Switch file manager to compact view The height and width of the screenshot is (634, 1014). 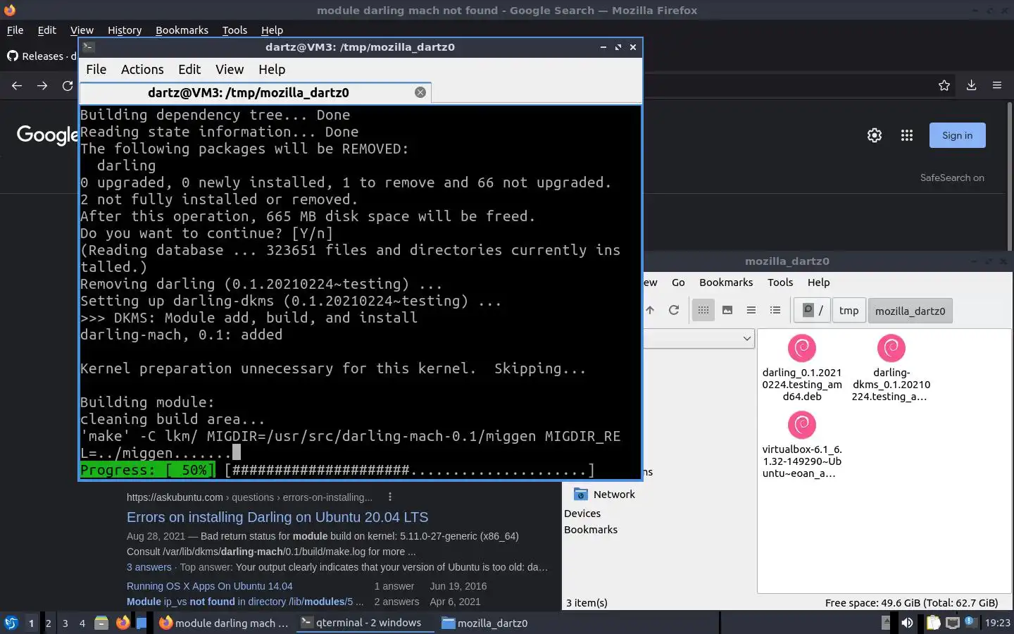coord(751,310)
